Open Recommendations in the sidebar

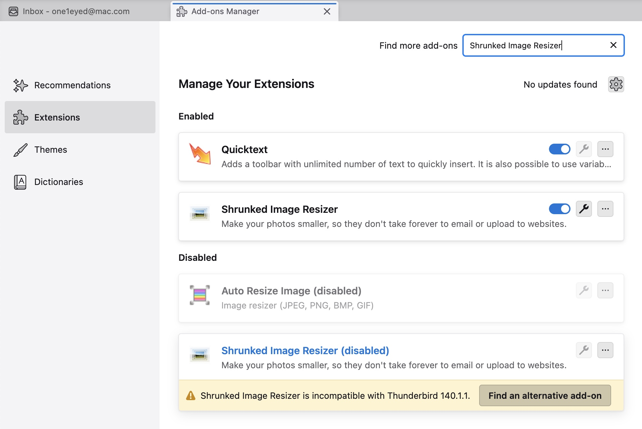click(72, 85)
